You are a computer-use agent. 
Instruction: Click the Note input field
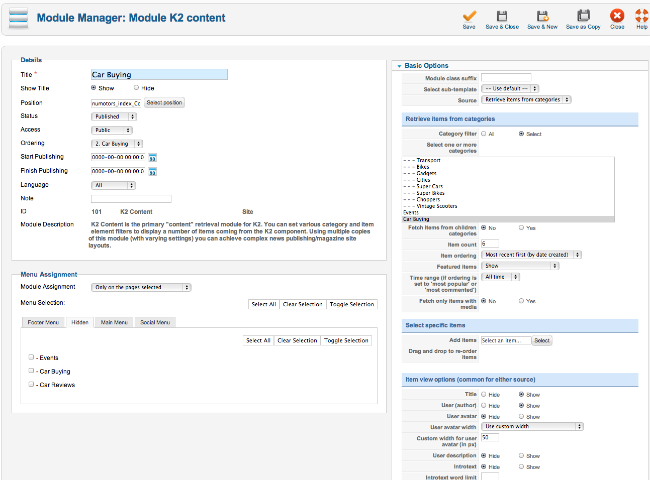click(x=131, y=199)
